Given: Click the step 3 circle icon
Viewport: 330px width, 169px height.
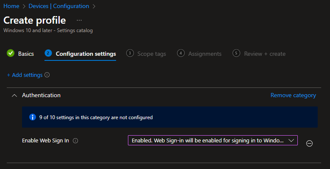Looking at the screenshot, I should [130, 53].
